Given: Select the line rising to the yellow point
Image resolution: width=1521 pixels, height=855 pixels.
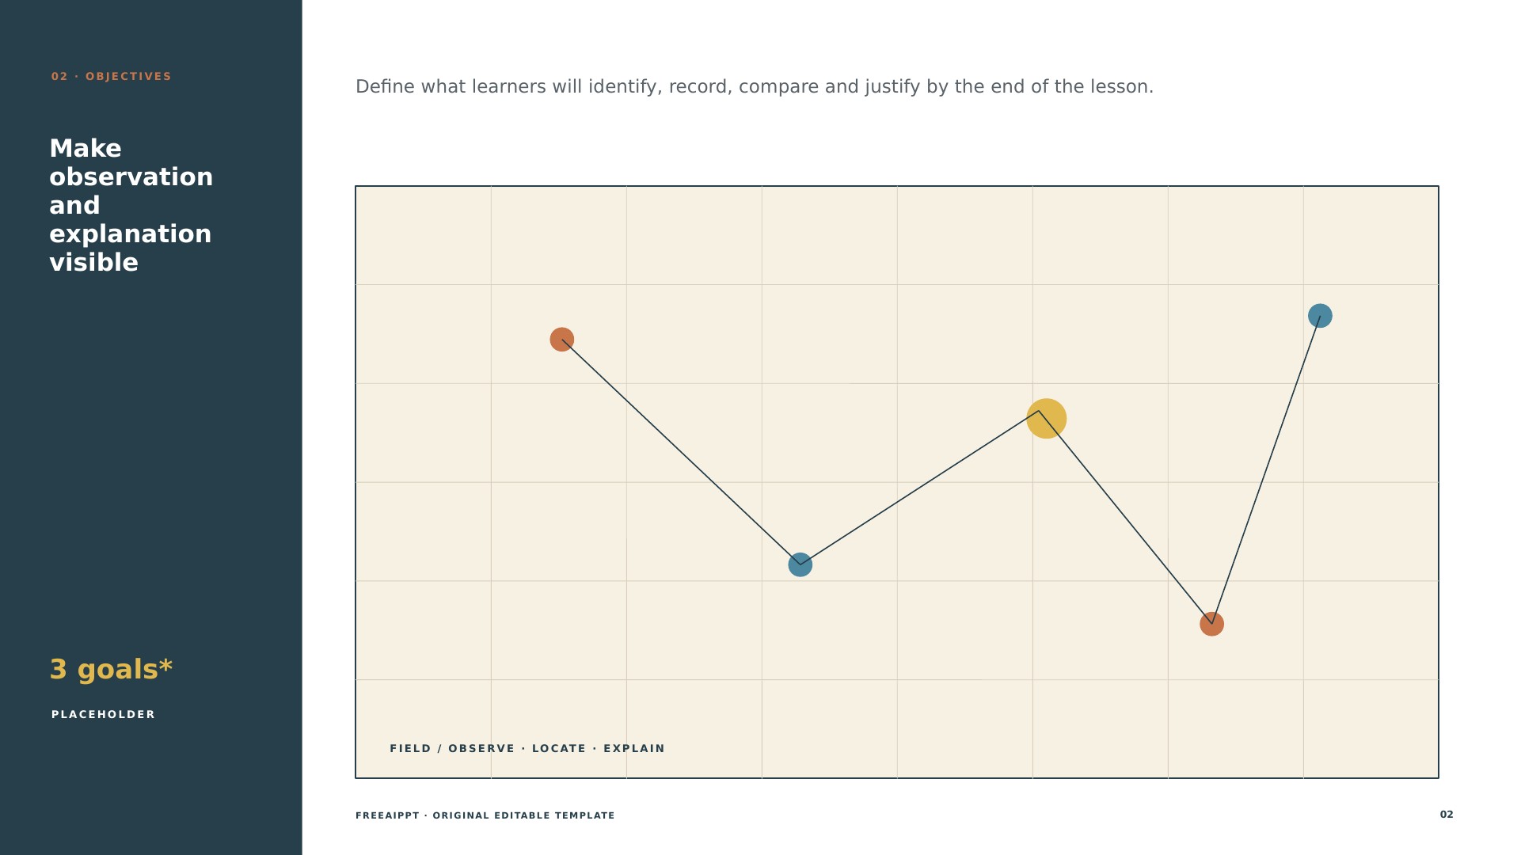Looking at the screenshot, I should click(919, 488).
